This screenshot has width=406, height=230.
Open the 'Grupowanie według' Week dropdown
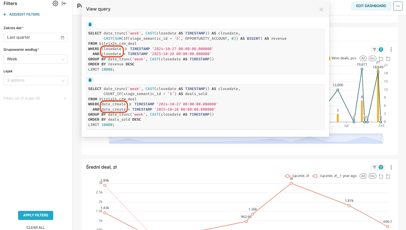click(36, 59)
